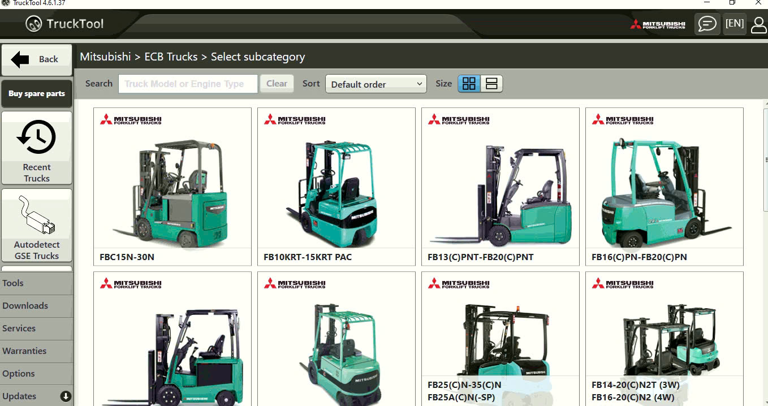Image resolution: width=768 pixels, height=406 pixels.
Task: Open the user account icon
Action: tap(759, 24)
